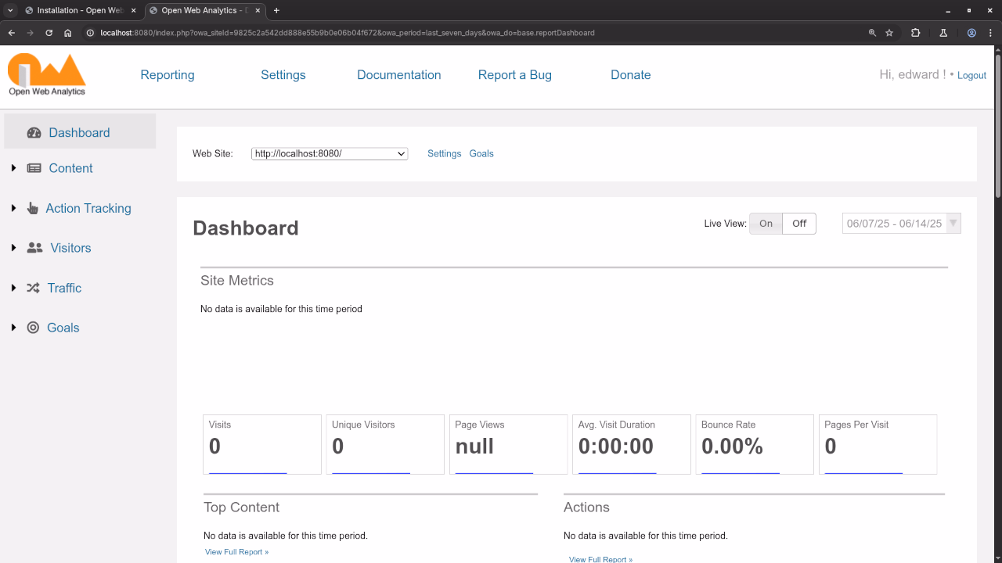1002x563 pixels.
Task: Open the browser profile avatar icon
Action: [971, 33]
